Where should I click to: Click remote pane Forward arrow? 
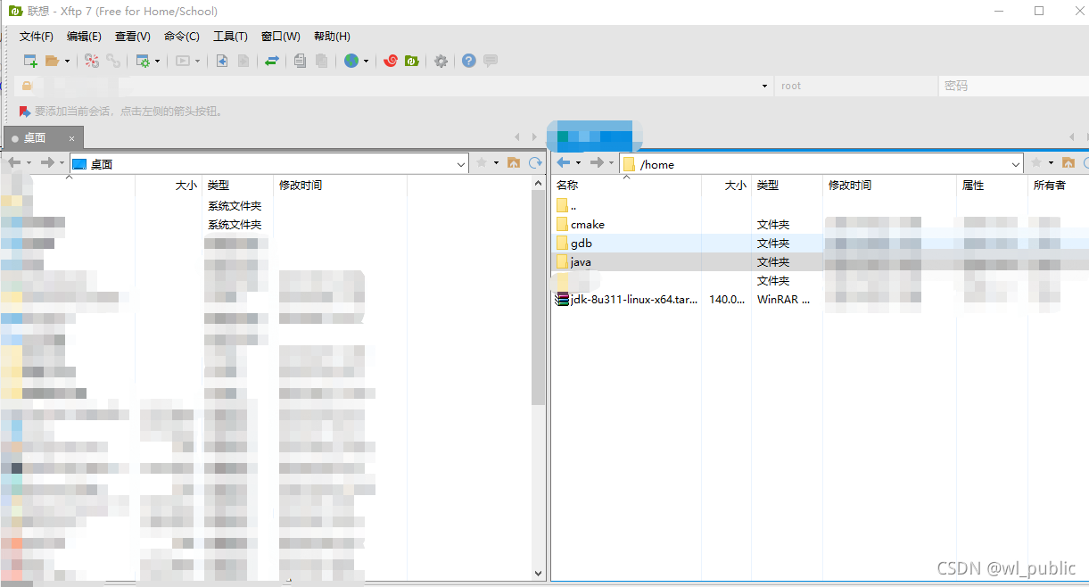click(x=598, y=162)
